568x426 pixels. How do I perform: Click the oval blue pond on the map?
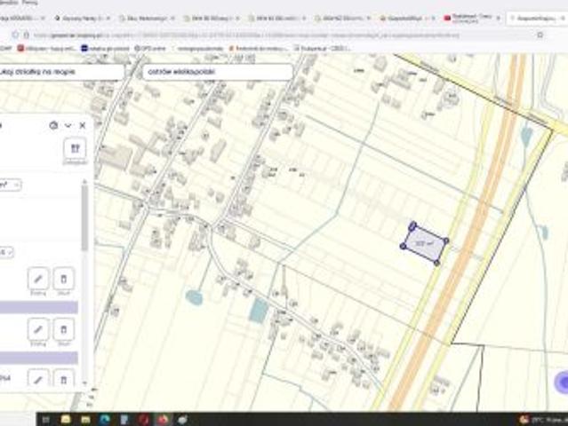coord(194,297)
